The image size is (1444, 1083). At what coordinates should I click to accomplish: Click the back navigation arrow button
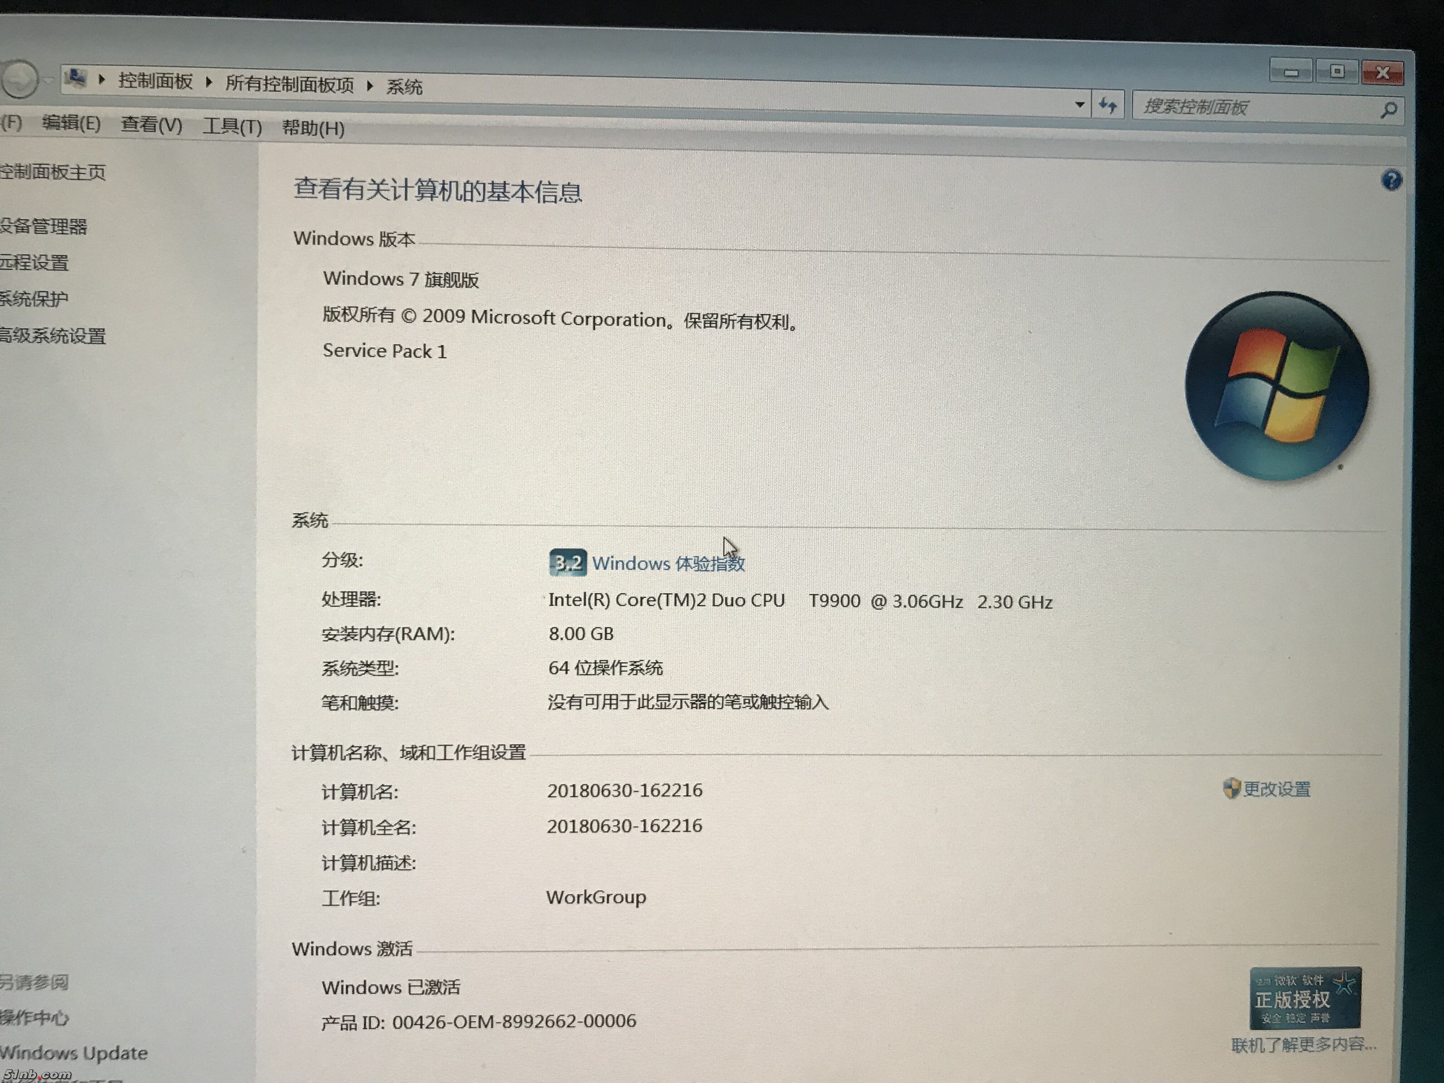pyautogui.click(x=20, y=79)
